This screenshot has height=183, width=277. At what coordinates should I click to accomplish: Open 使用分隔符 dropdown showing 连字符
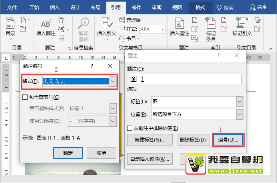(113, 121)
